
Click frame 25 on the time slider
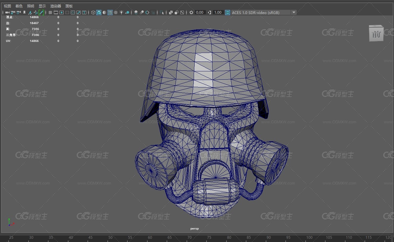(x=11, y=238)
